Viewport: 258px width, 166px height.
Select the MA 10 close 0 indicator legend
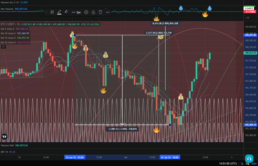click(8, 33)
